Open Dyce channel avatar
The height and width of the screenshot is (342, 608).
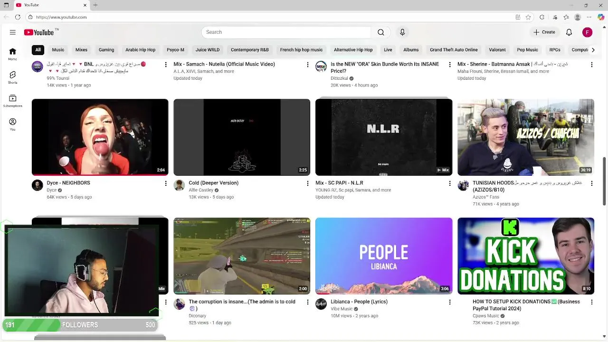coord(38,185)
